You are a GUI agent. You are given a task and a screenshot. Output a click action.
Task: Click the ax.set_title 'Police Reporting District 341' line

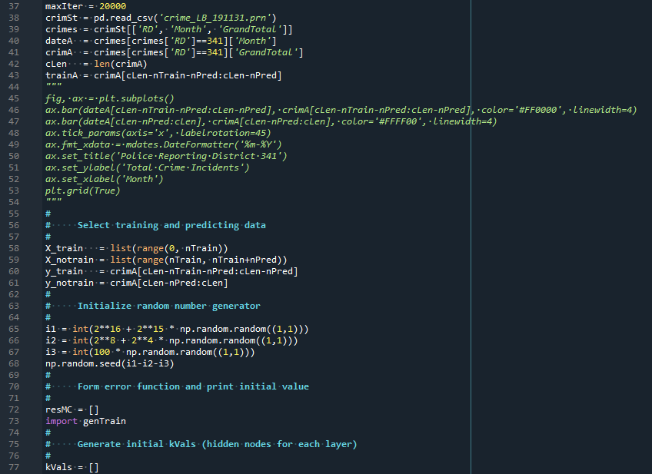click(166, 156)
